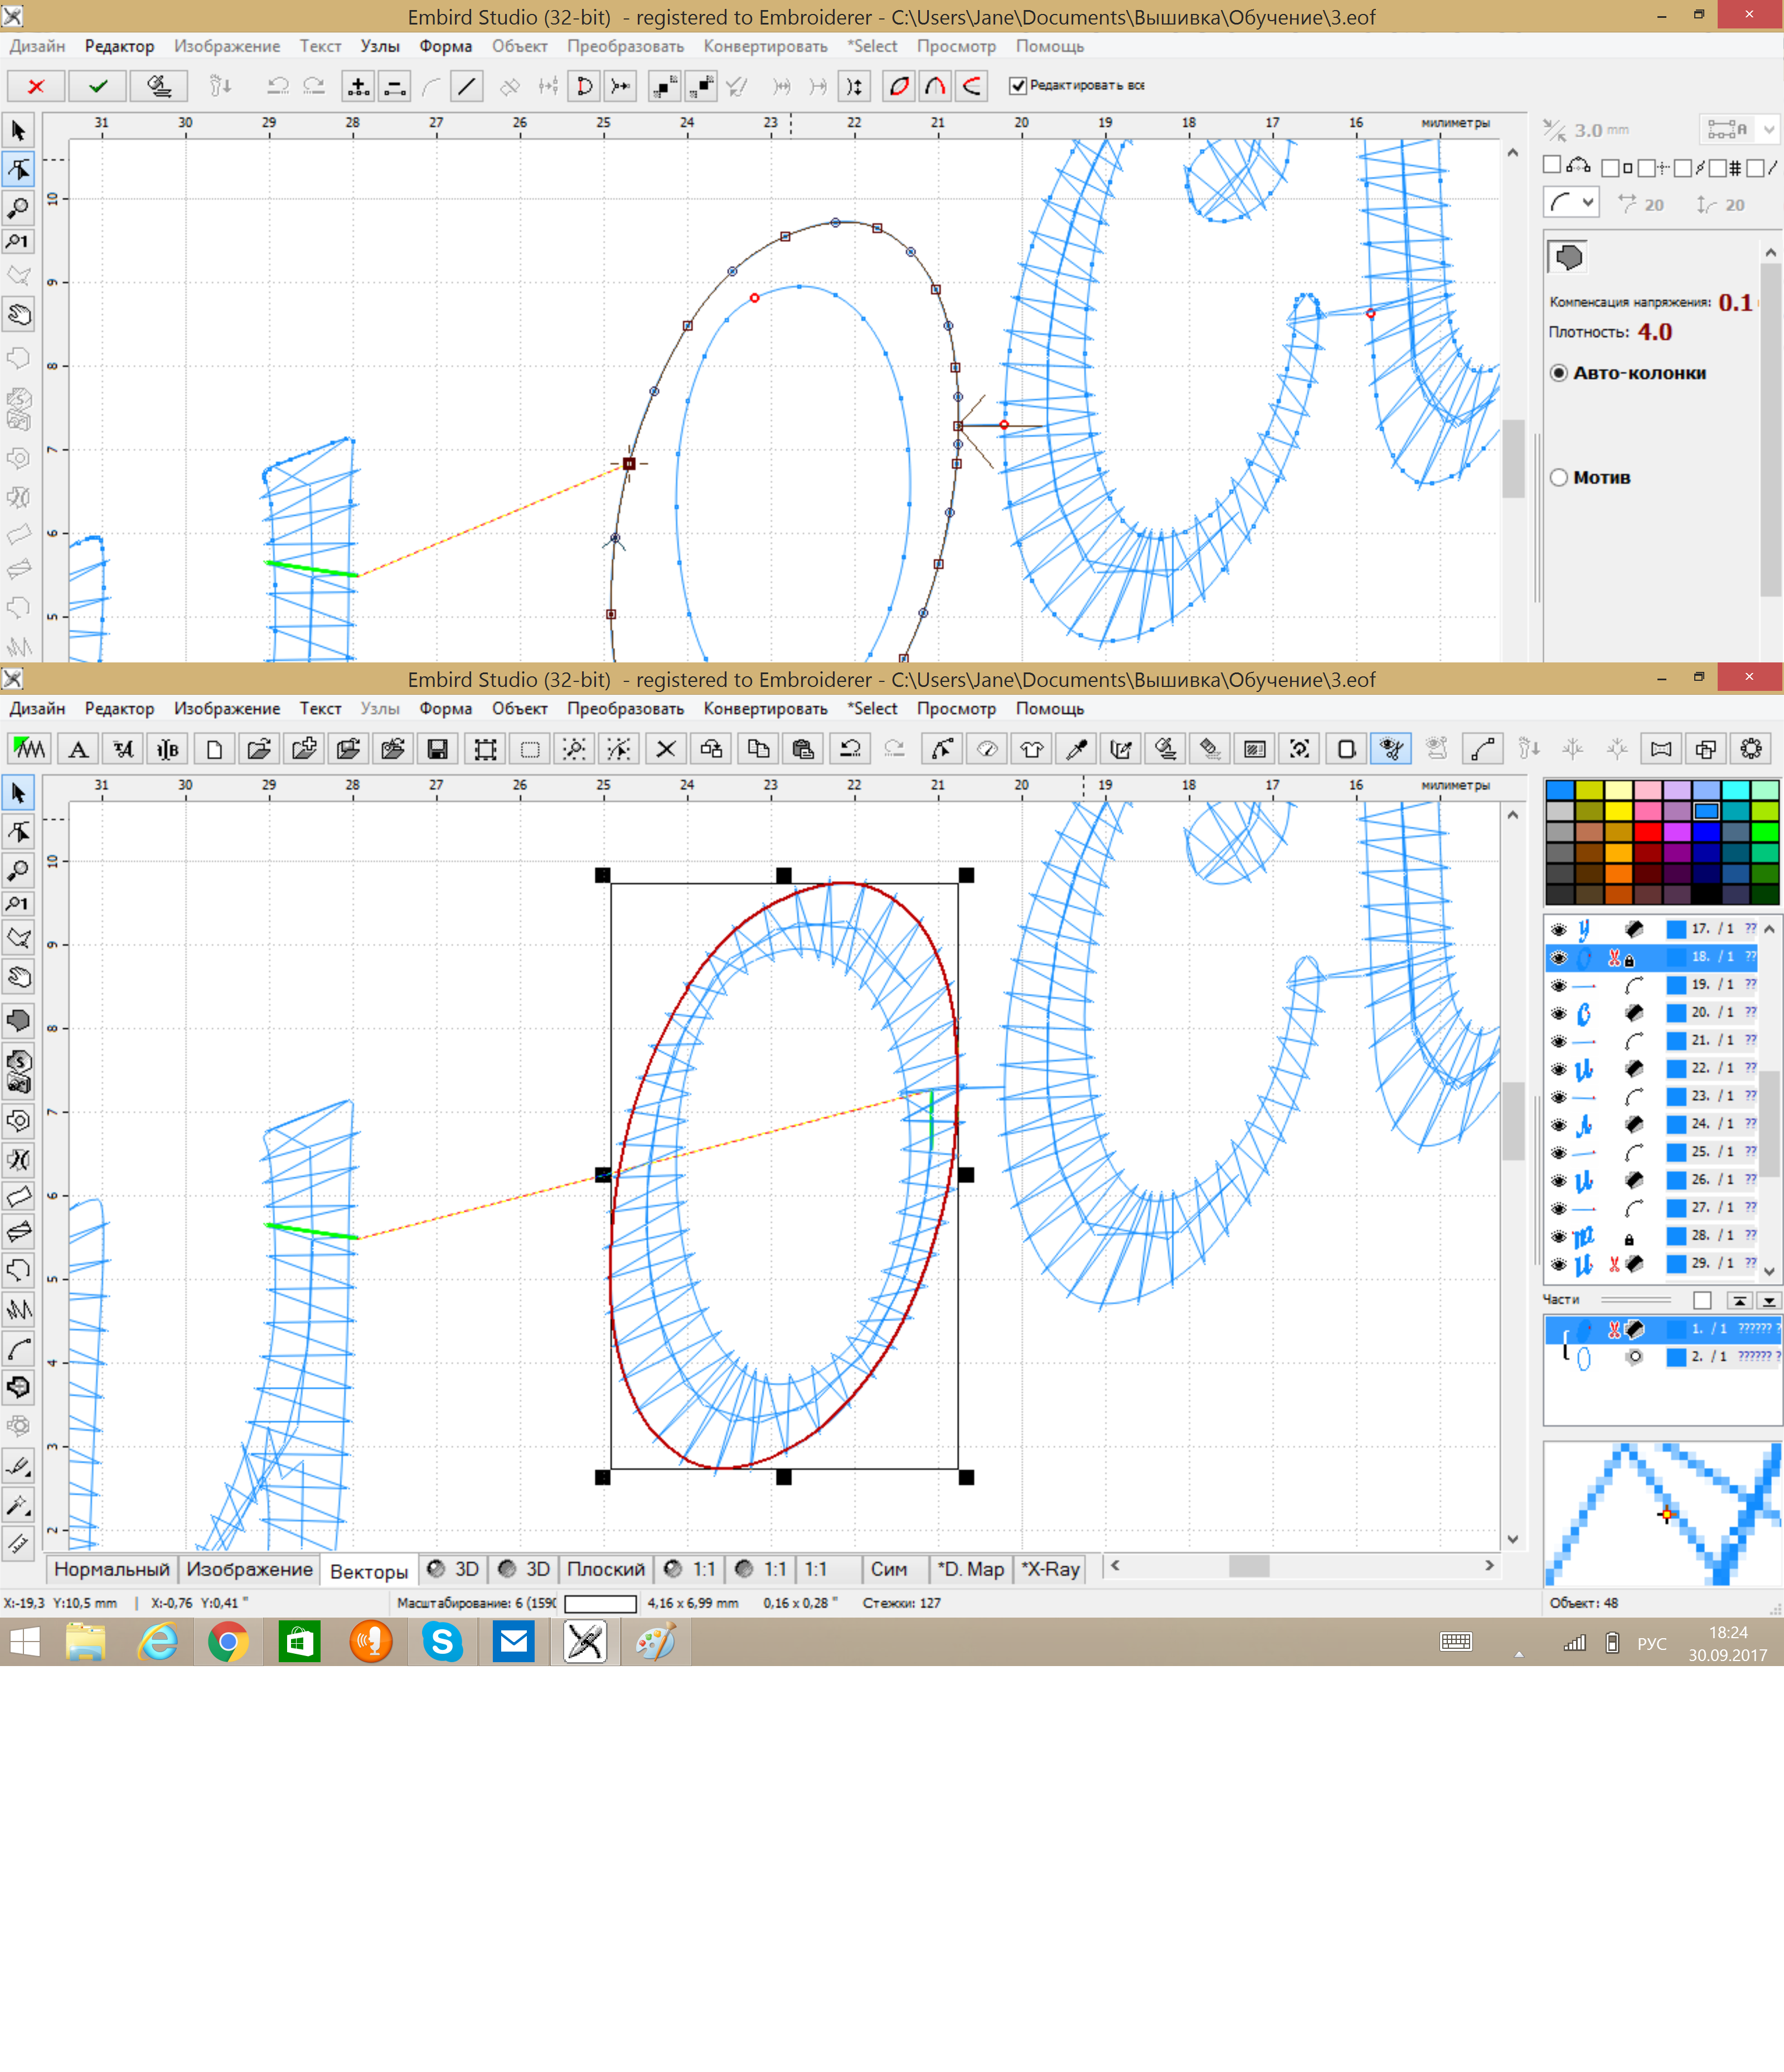Click the 'X-Ray' view button
Screen dimensions: 1784x2072
click(x=1050, y=1569)
